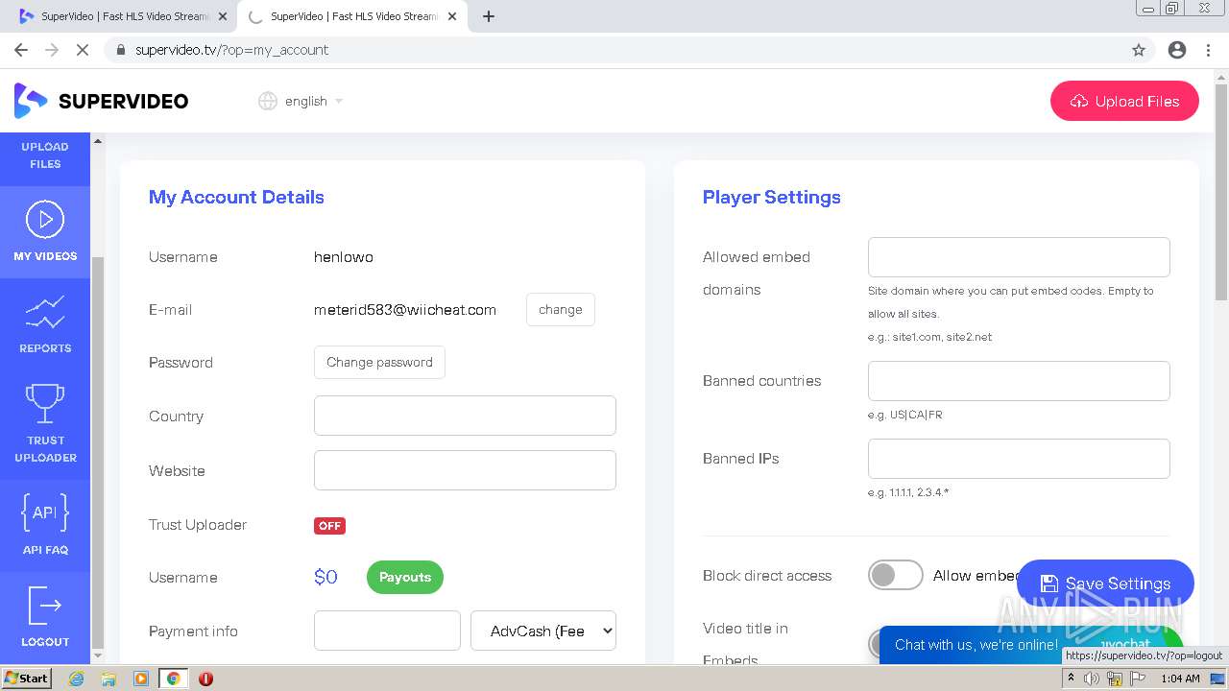Click the Change password button
This screenshot has height=691, width=1229.
pos(379,363)
